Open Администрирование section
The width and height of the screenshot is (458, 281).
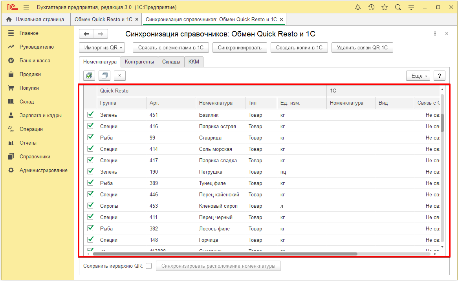point(44,170)
